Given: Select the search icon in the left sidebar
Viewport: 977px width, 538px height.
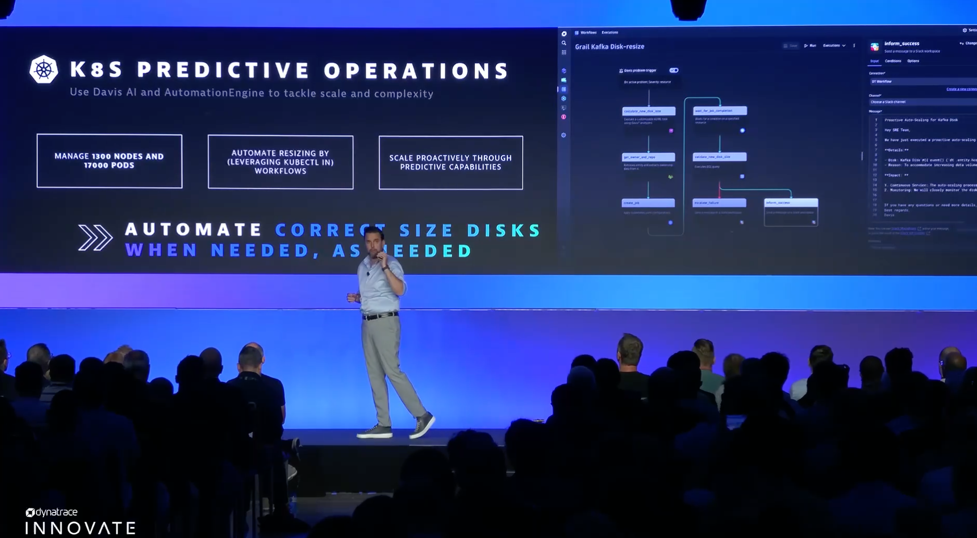Looking at the screenshot, I should (x=565, y=43).
